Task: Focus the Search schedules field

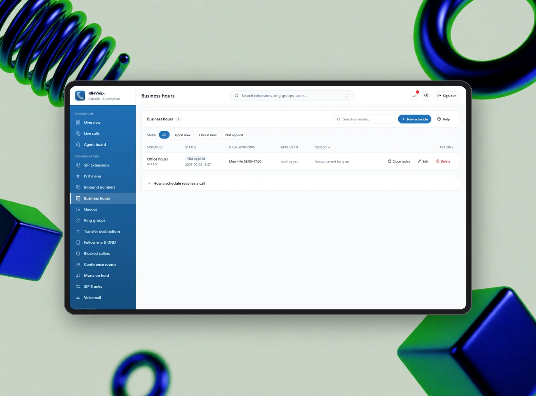Action: coord(364,119)
